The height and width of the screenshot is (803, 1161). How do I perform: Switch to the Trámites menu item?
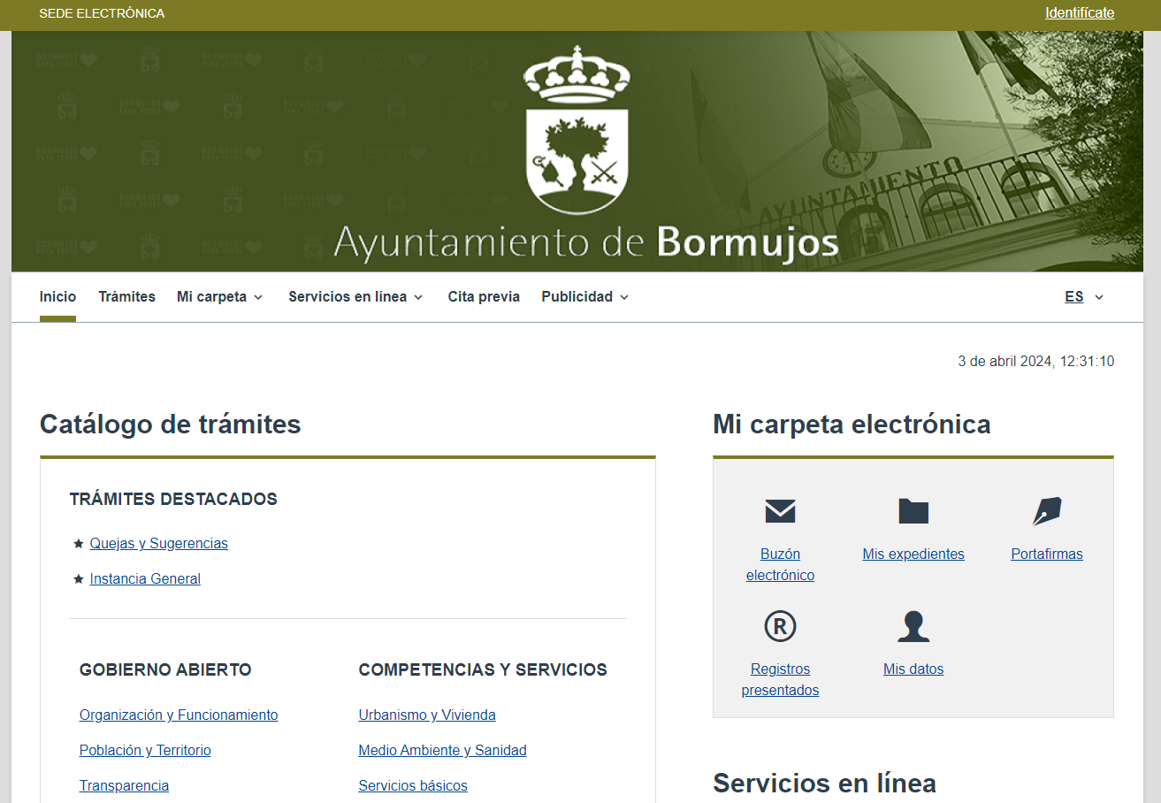tap(126, 296)
